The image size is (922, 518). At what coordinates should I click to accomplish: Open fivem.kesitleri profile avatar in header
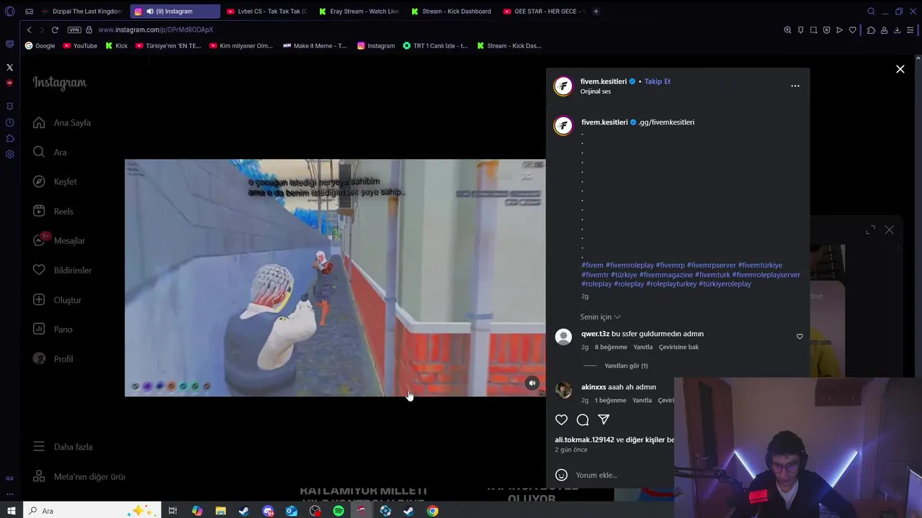point(563,86)
